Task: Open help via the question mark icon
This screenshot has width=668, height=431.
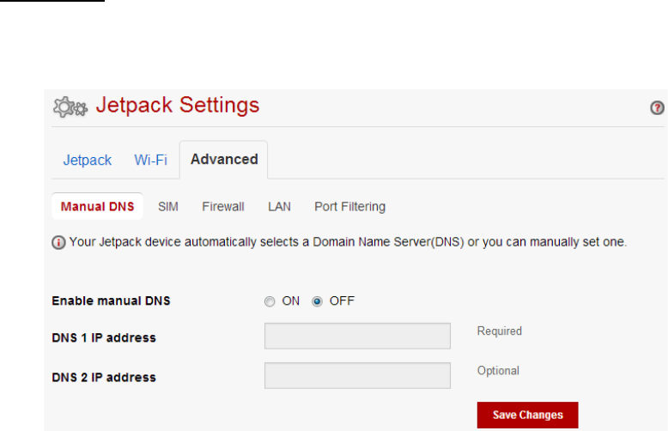Action: tap(657, 108)
